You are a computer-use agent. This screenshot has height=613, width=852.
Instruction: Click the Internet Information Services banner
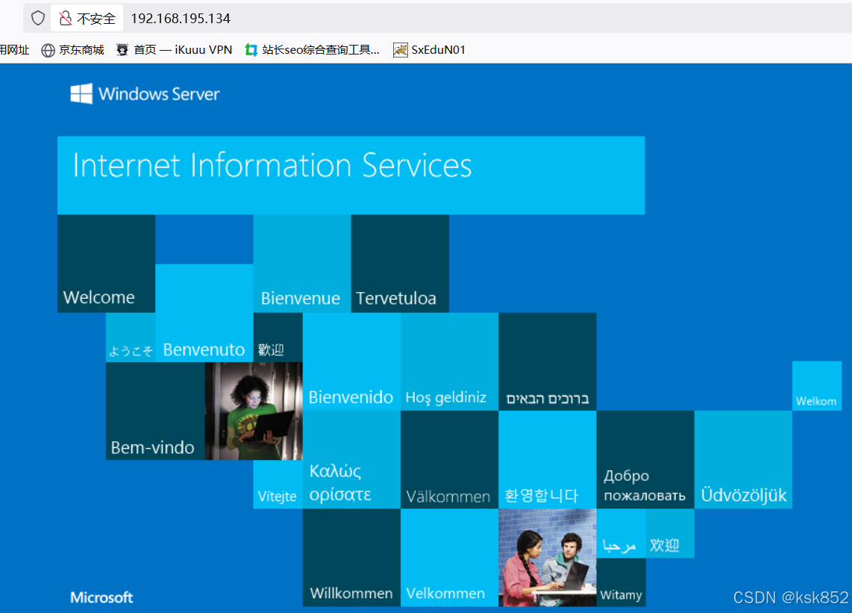coord(351,175)
